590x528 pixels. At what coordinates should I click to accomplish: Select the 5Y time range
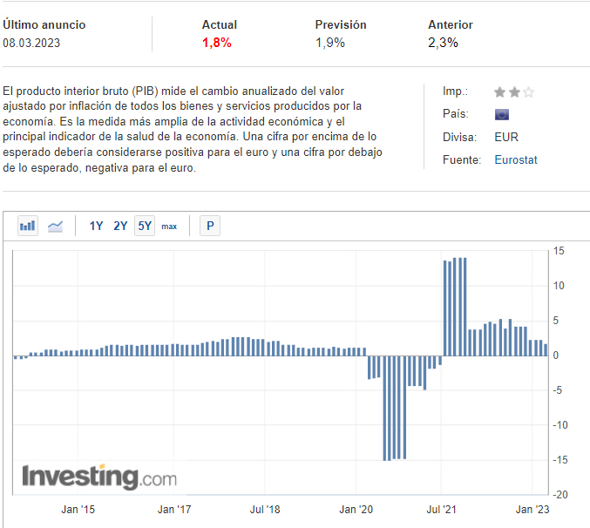144,226
